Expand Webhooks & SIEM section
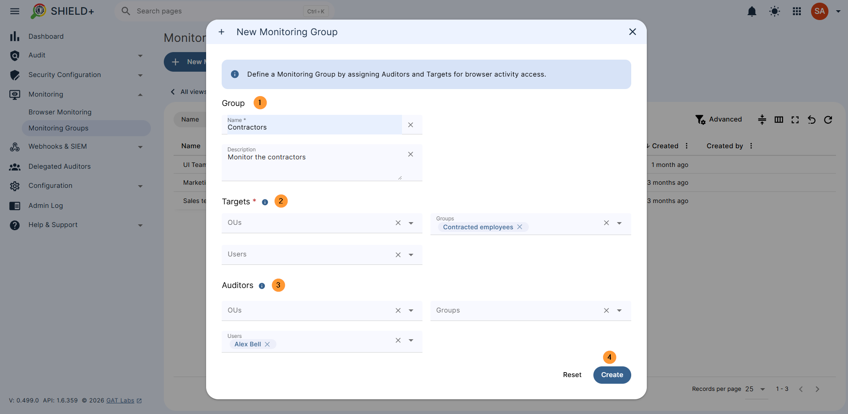This screenshot has height=414, width=848. [x=140, y=147]
